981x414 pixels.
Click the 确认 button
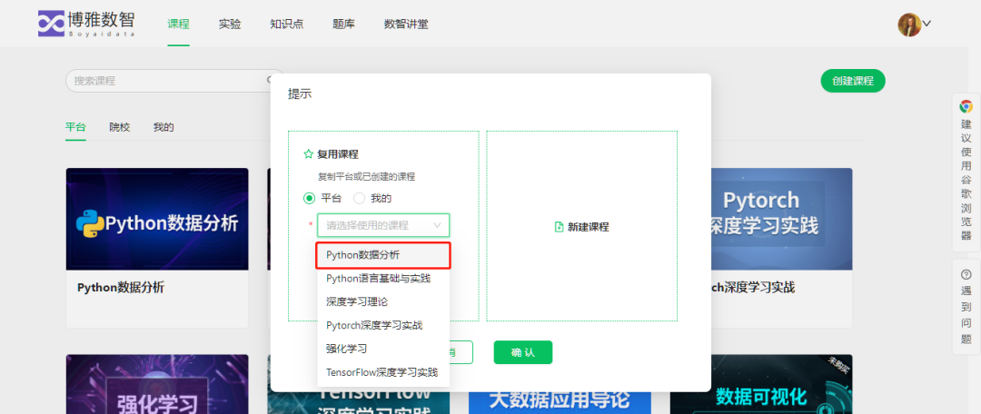point(523,352)
